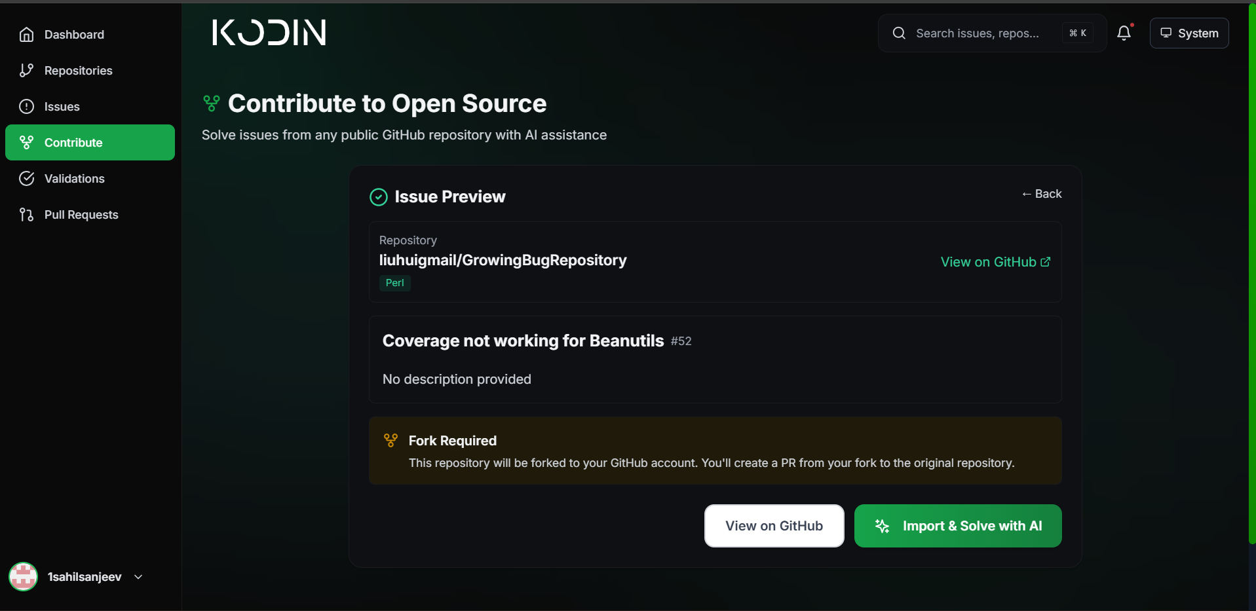1256x611 pixels.
Task: Open Repositories menu item
Action: click(x=90, y=71)
